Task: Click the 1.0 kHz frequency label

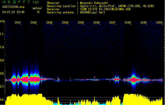Action: tap(2, 47)
